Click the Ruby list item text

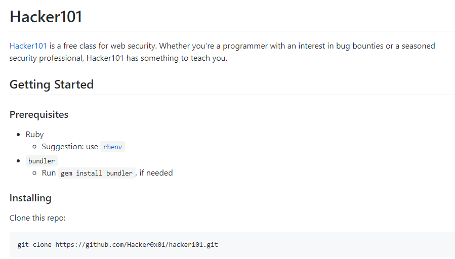point(35,135)
